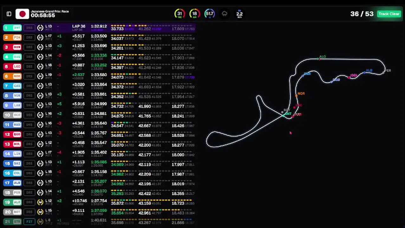The height and width of the screenshot is (228, 405).
Task: Click the DRS badge in LIN's row
Action: (x=29, y=154)
